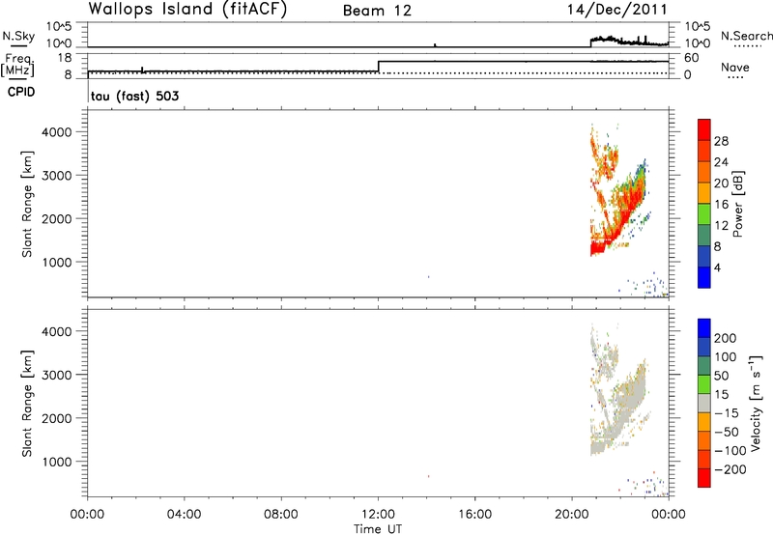This screenshot has width=773, height=535.
Task: Click 'Velocity [m s-1]' color bar title
Action: tap(757, 403)
